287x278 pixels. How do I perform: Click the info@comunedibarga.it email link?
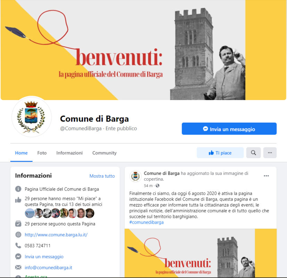click(x=48, y=268)
